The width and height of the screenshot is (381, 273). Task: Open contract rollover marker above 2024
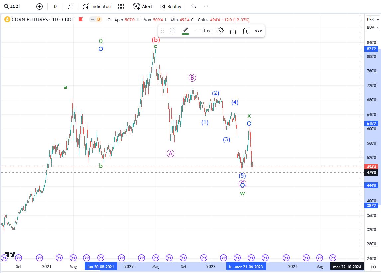[x=286, y=258]
